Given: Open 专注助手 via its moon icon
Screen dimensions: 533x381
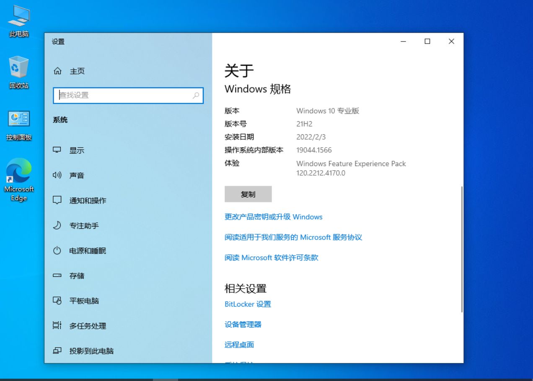Looking at the screenshot, I should tap(57, 225).
